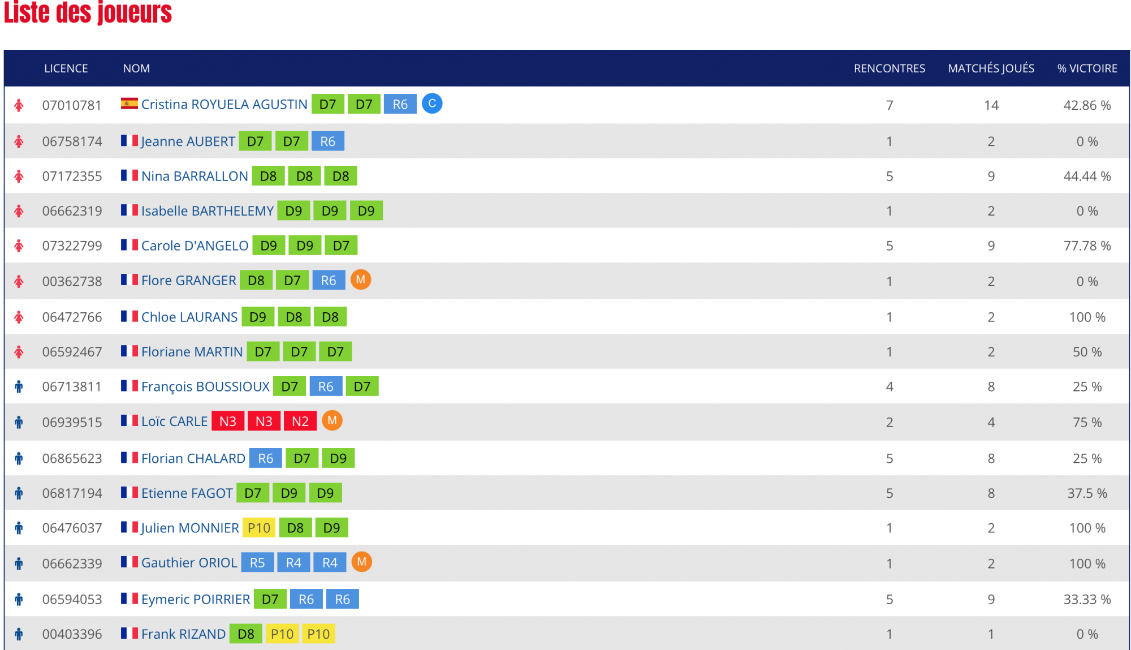Open Isabelle BARTHELEMY player profile
Screen dimensions: 1131x650
[x=208, y=211]
